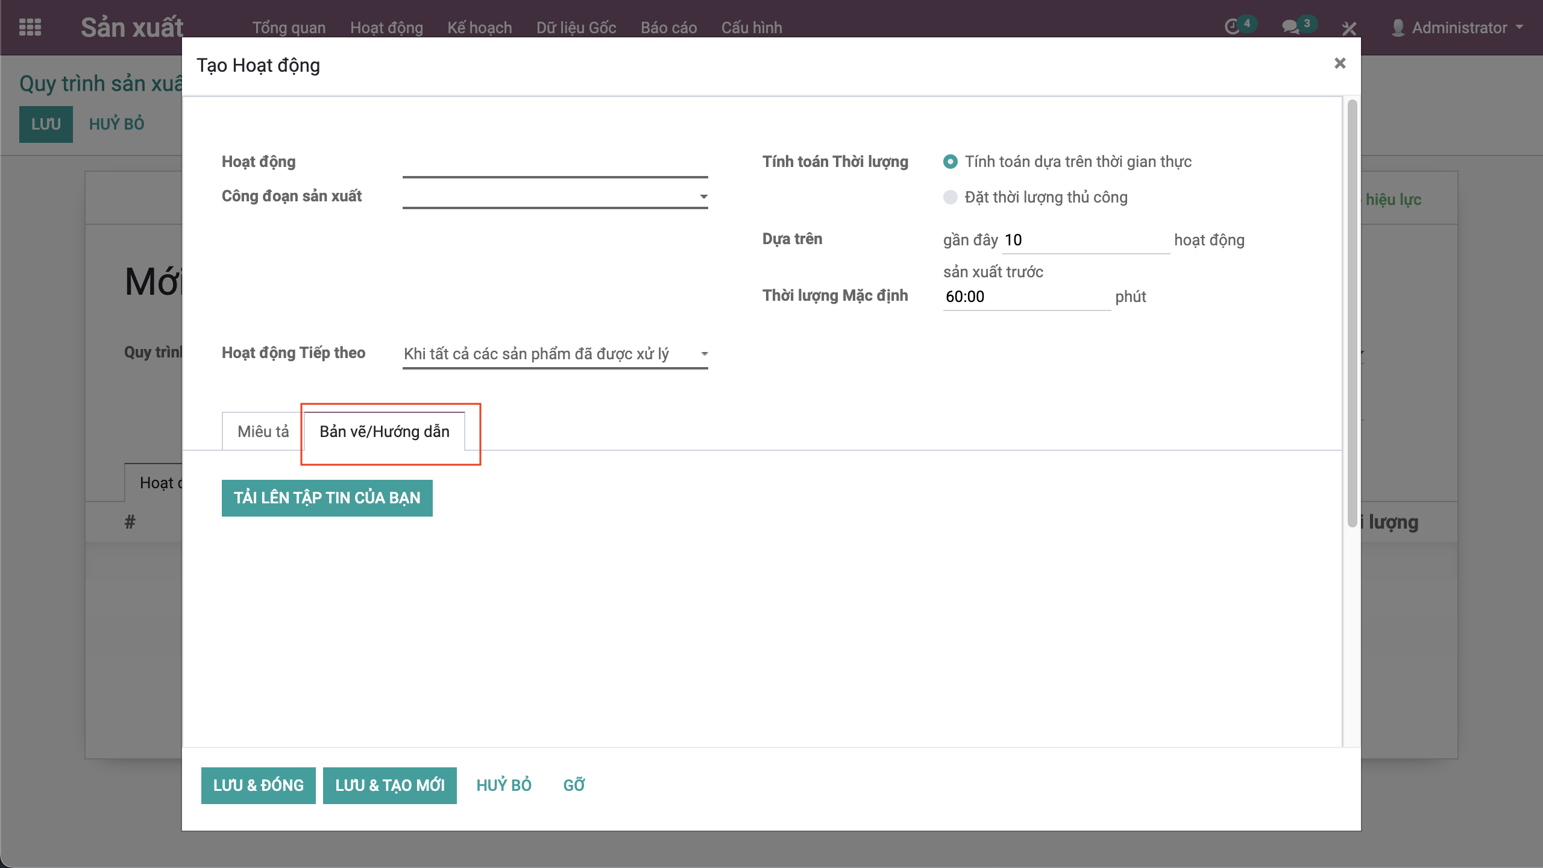Click Tải lên tập tin của bạn
Image resolution: width=1543 pixels, height=868 pixels.
(327, 498)
